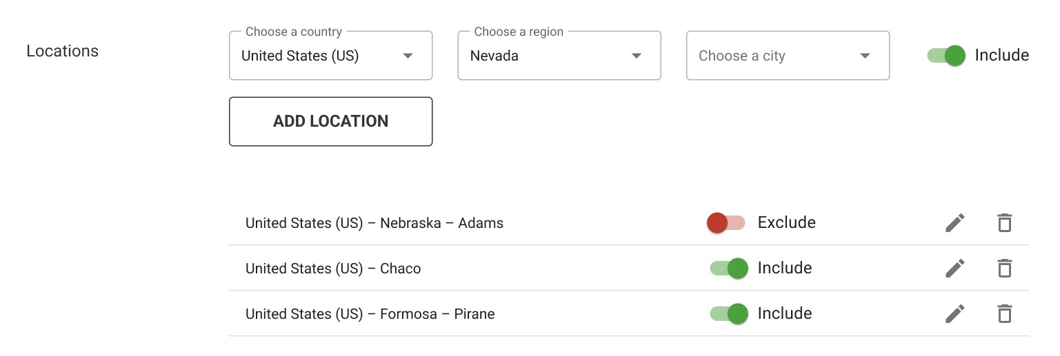Click the ADD LOCATION button
The image size is (1060, 356).
point(330,121)
